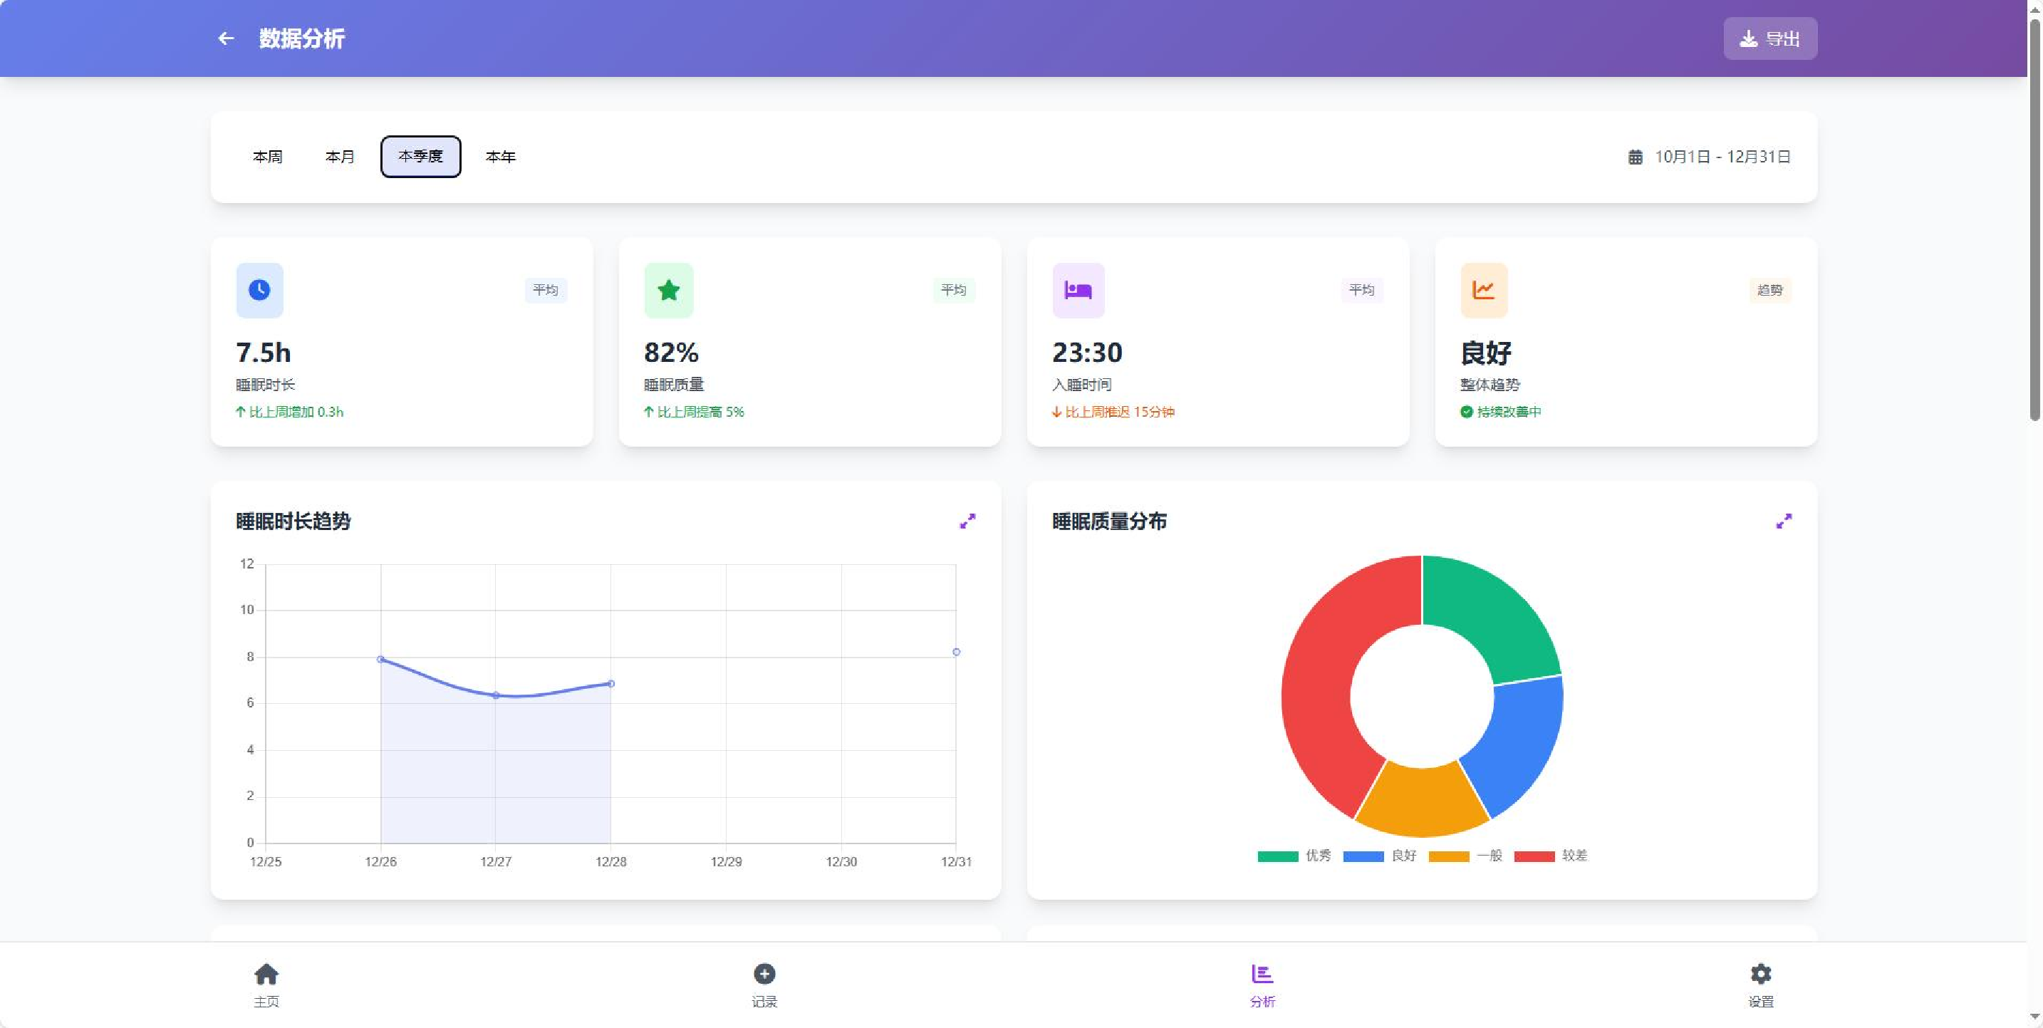Expand the 睡眠质量分布 chart
The image size is (2043, 1028).
click(1784, 521)
